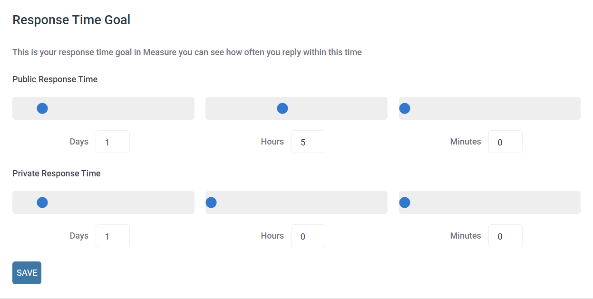Image resolution: width=593 pixels, height=299 pixels.
Task: Click the Public Response Time section label
Action: (55, 79)
